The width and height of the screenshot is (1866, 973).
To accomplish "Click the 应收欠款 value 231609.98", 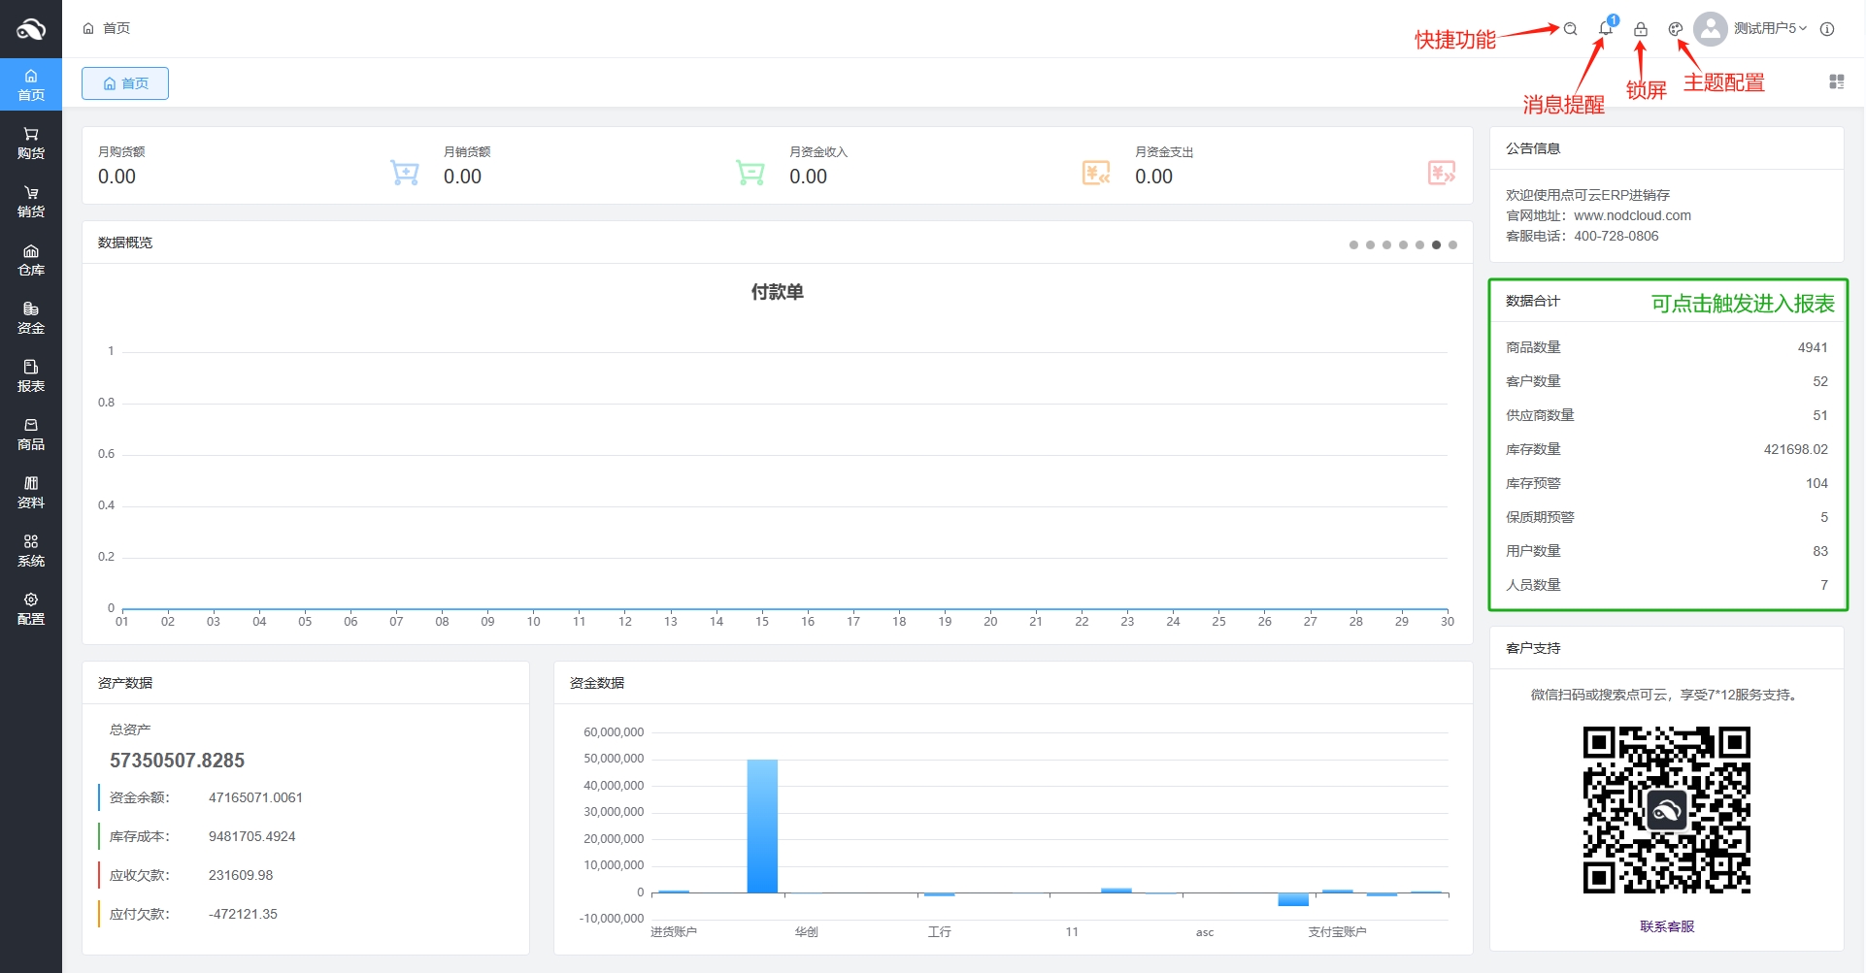I will click(241, 875).
